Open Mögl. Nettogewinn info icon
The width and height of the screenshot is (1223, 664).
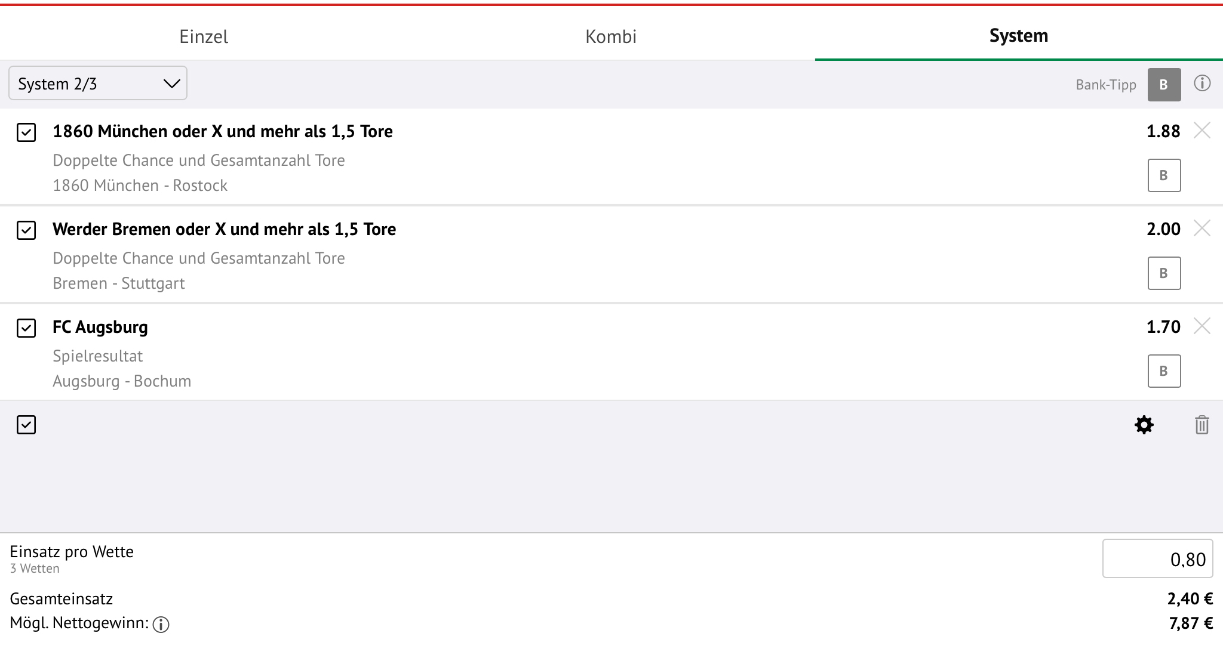161,625
